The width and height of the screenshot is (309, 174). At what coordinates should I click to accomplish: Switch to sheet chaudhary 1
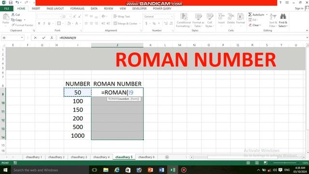[x=34, y=157]
